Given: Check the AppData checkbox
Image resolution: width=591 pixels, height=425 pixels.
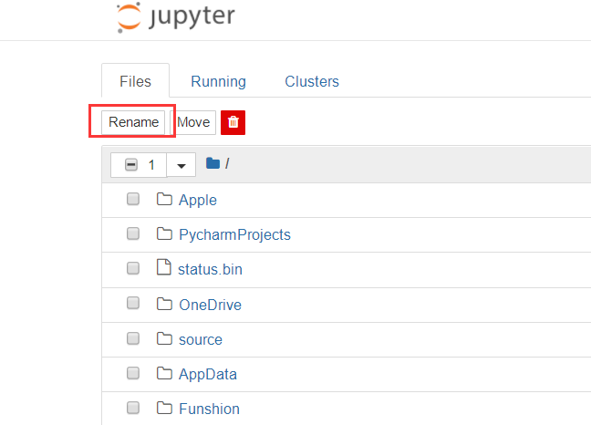Looking at the screenshot, I should pyautogui.click(x=133, y=373).
